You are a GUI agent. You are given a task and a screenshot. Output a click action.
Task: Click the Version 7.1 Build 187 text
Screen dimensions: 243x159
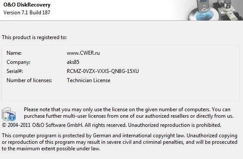coord(27,13)
